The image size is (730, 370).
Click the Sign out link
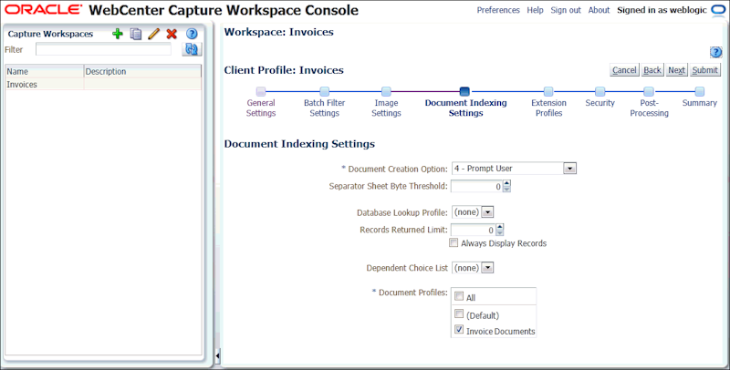tap(566, 10)
